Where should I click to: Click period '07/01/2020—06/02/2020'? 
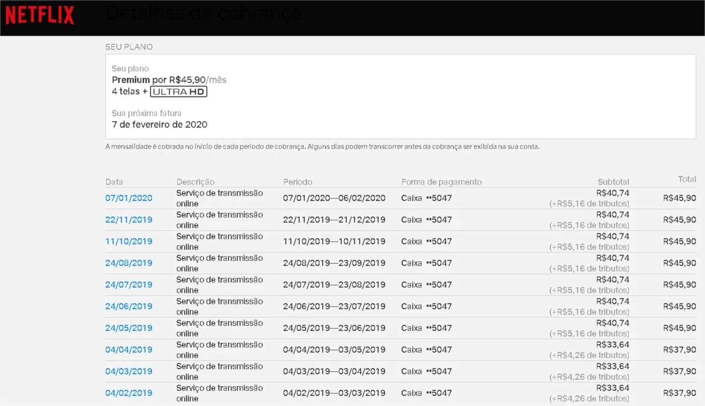click(x=334, y=198)
